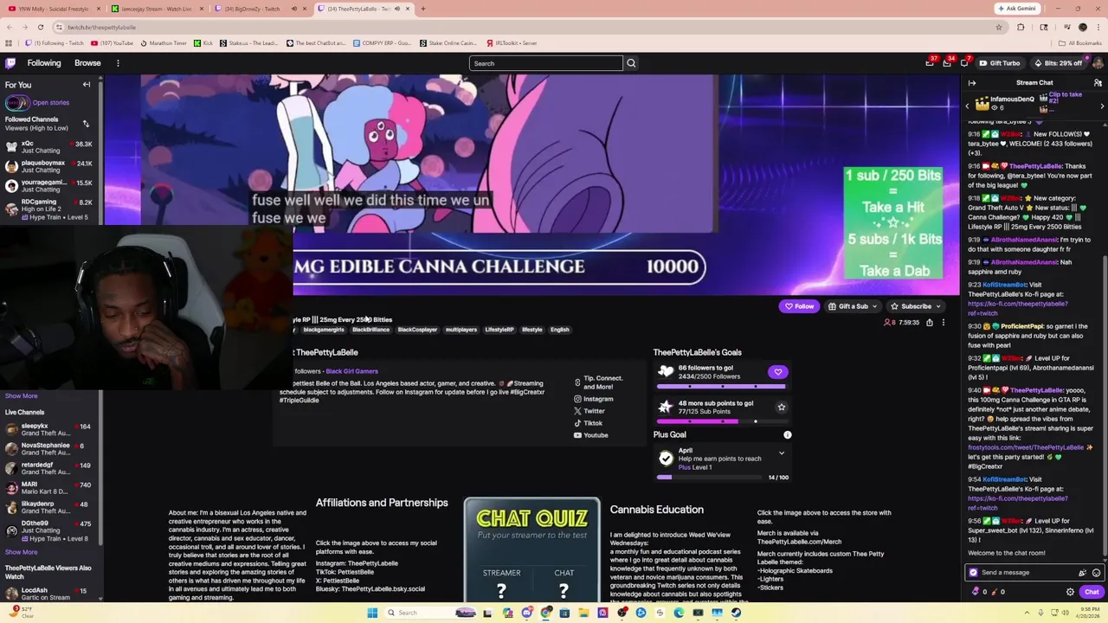Open the Chat Quiz panel image
Viewport: 1108px width, 623px height.
531,549
